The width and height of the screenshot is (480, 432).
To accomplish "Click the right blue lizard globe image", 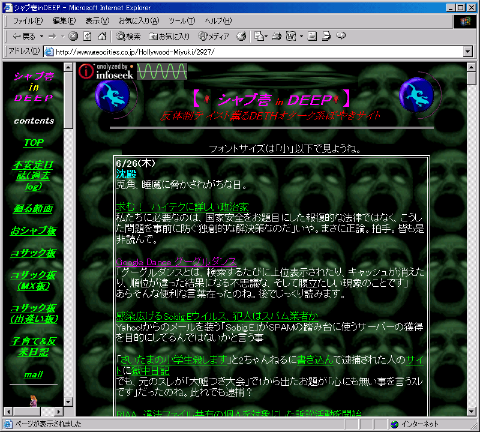I will point(417,95).
